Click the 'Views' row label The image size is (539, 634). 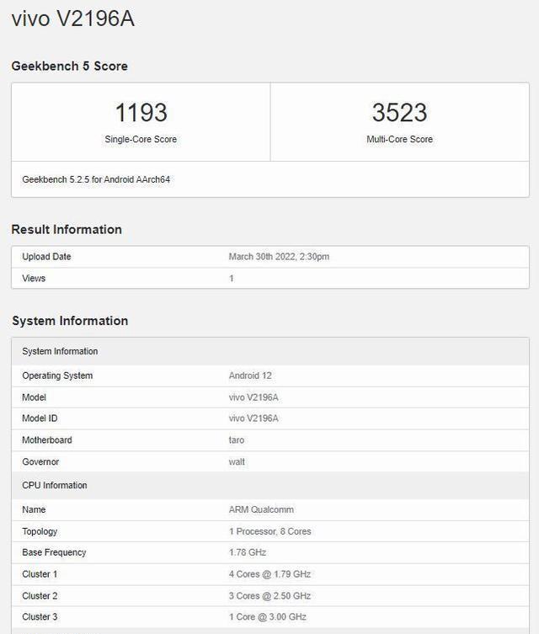click(x=34, y=278)
